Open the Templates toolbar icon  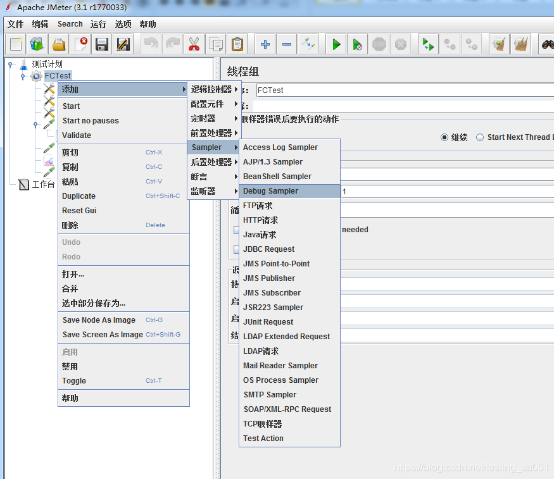[37, 44]
